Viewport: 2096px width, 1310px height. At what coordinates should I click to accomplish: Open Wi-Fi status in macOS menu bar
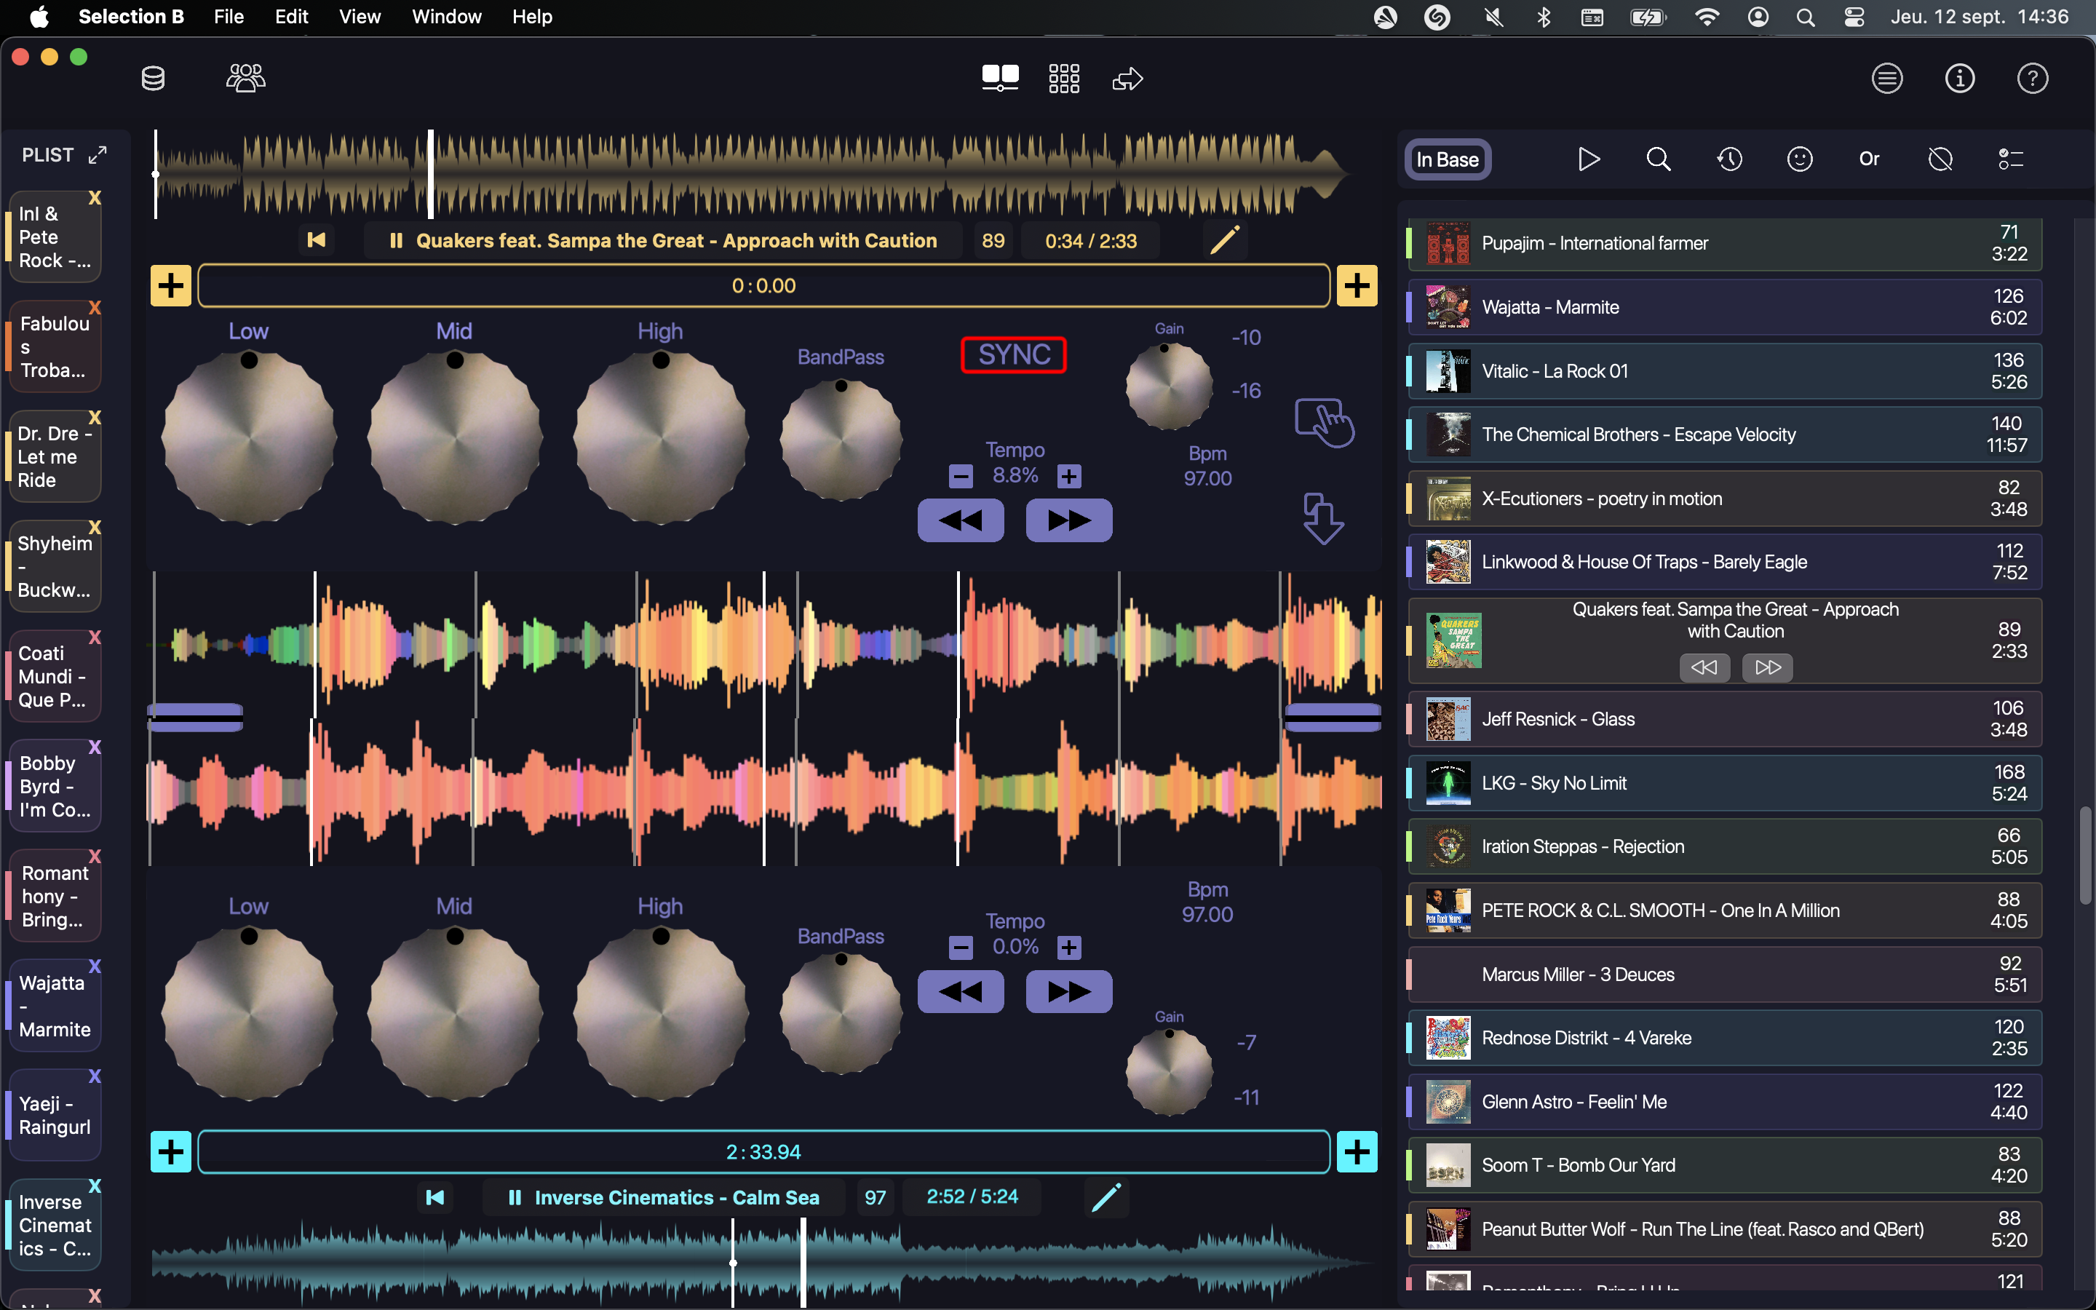(x=1706, y=17)
